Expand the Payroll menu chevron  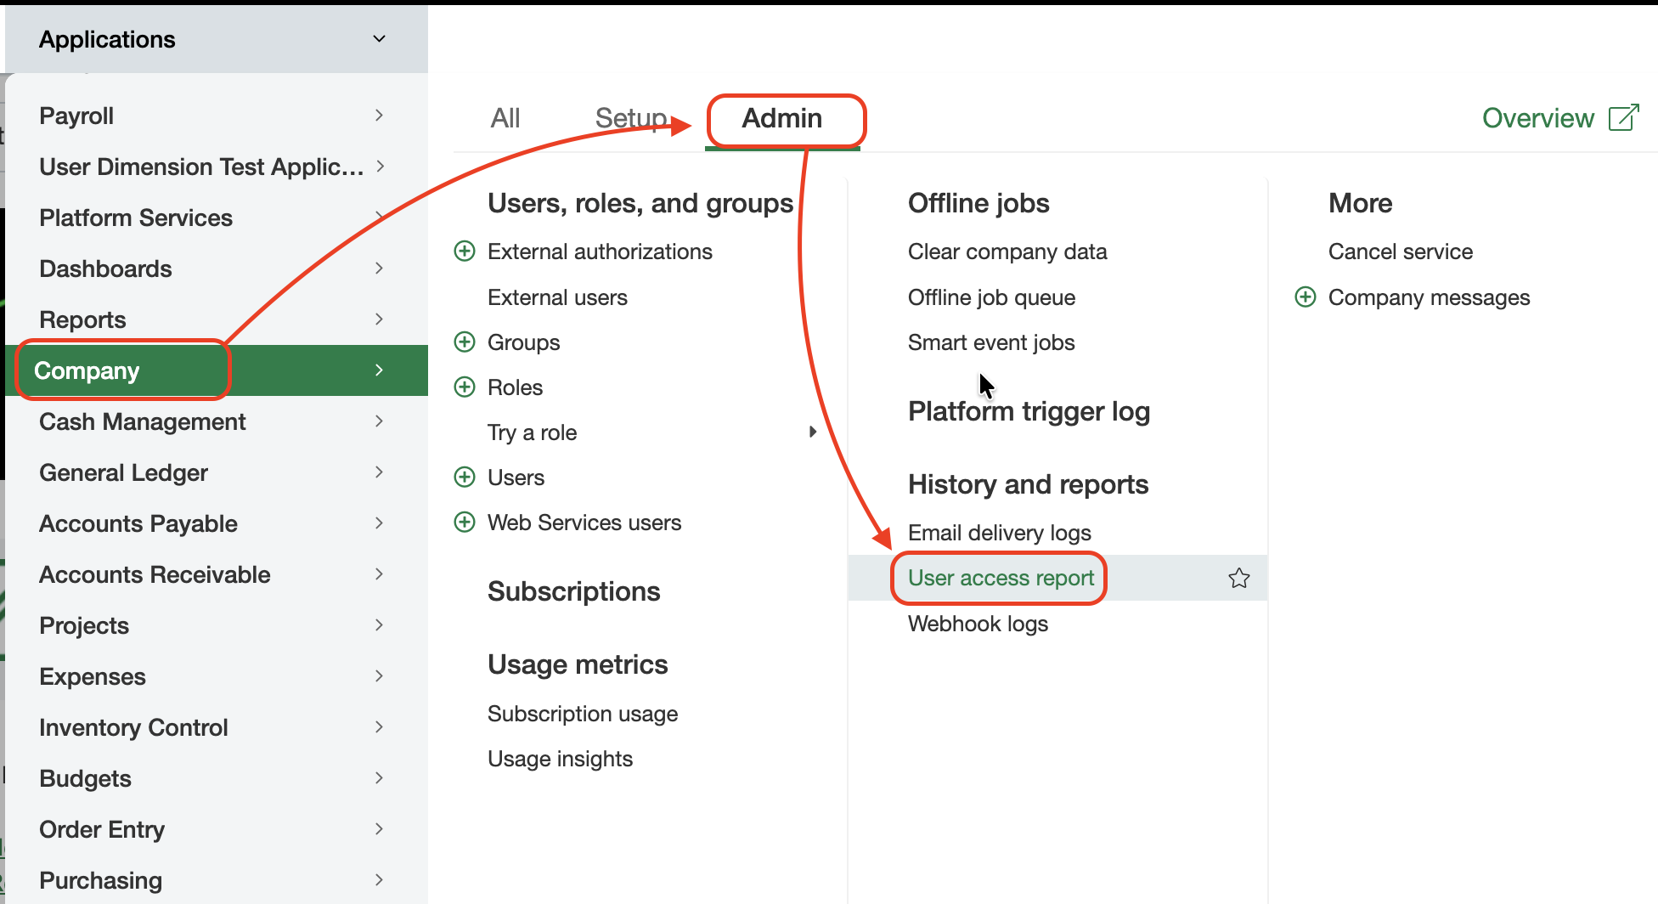pos(380,116)
